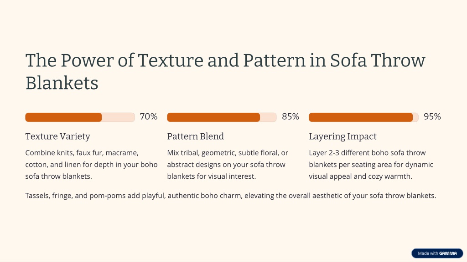Click the unfilled end of 70% bar

pos(118,117)
